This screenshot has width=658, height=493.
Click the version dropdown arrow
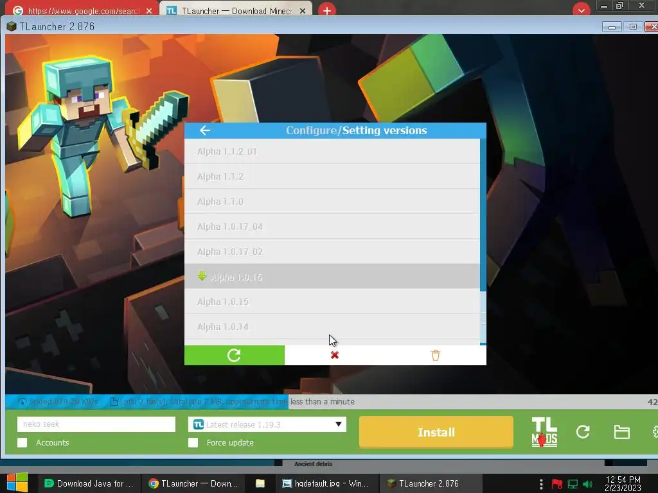[x=338, y=424]
